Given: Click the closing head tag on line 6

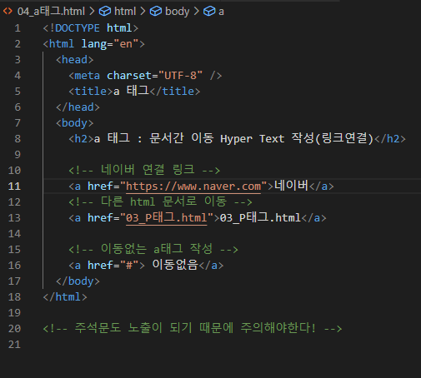Looking at the screenshot, I should click(x=78, y=107).
